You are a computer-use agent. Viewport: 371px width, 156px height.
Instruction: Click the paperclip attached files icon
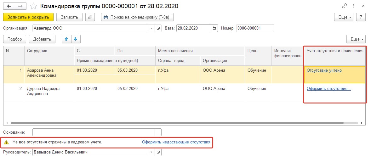tap(90, 17)
